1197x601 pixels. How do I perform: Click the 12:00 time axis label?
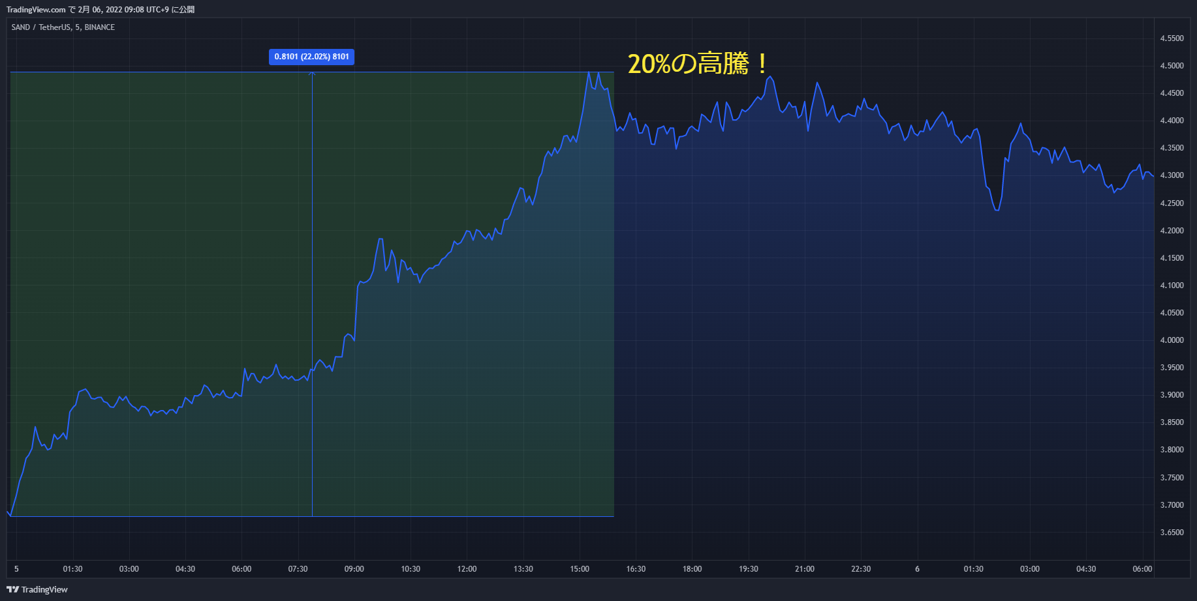click(467, 569)
